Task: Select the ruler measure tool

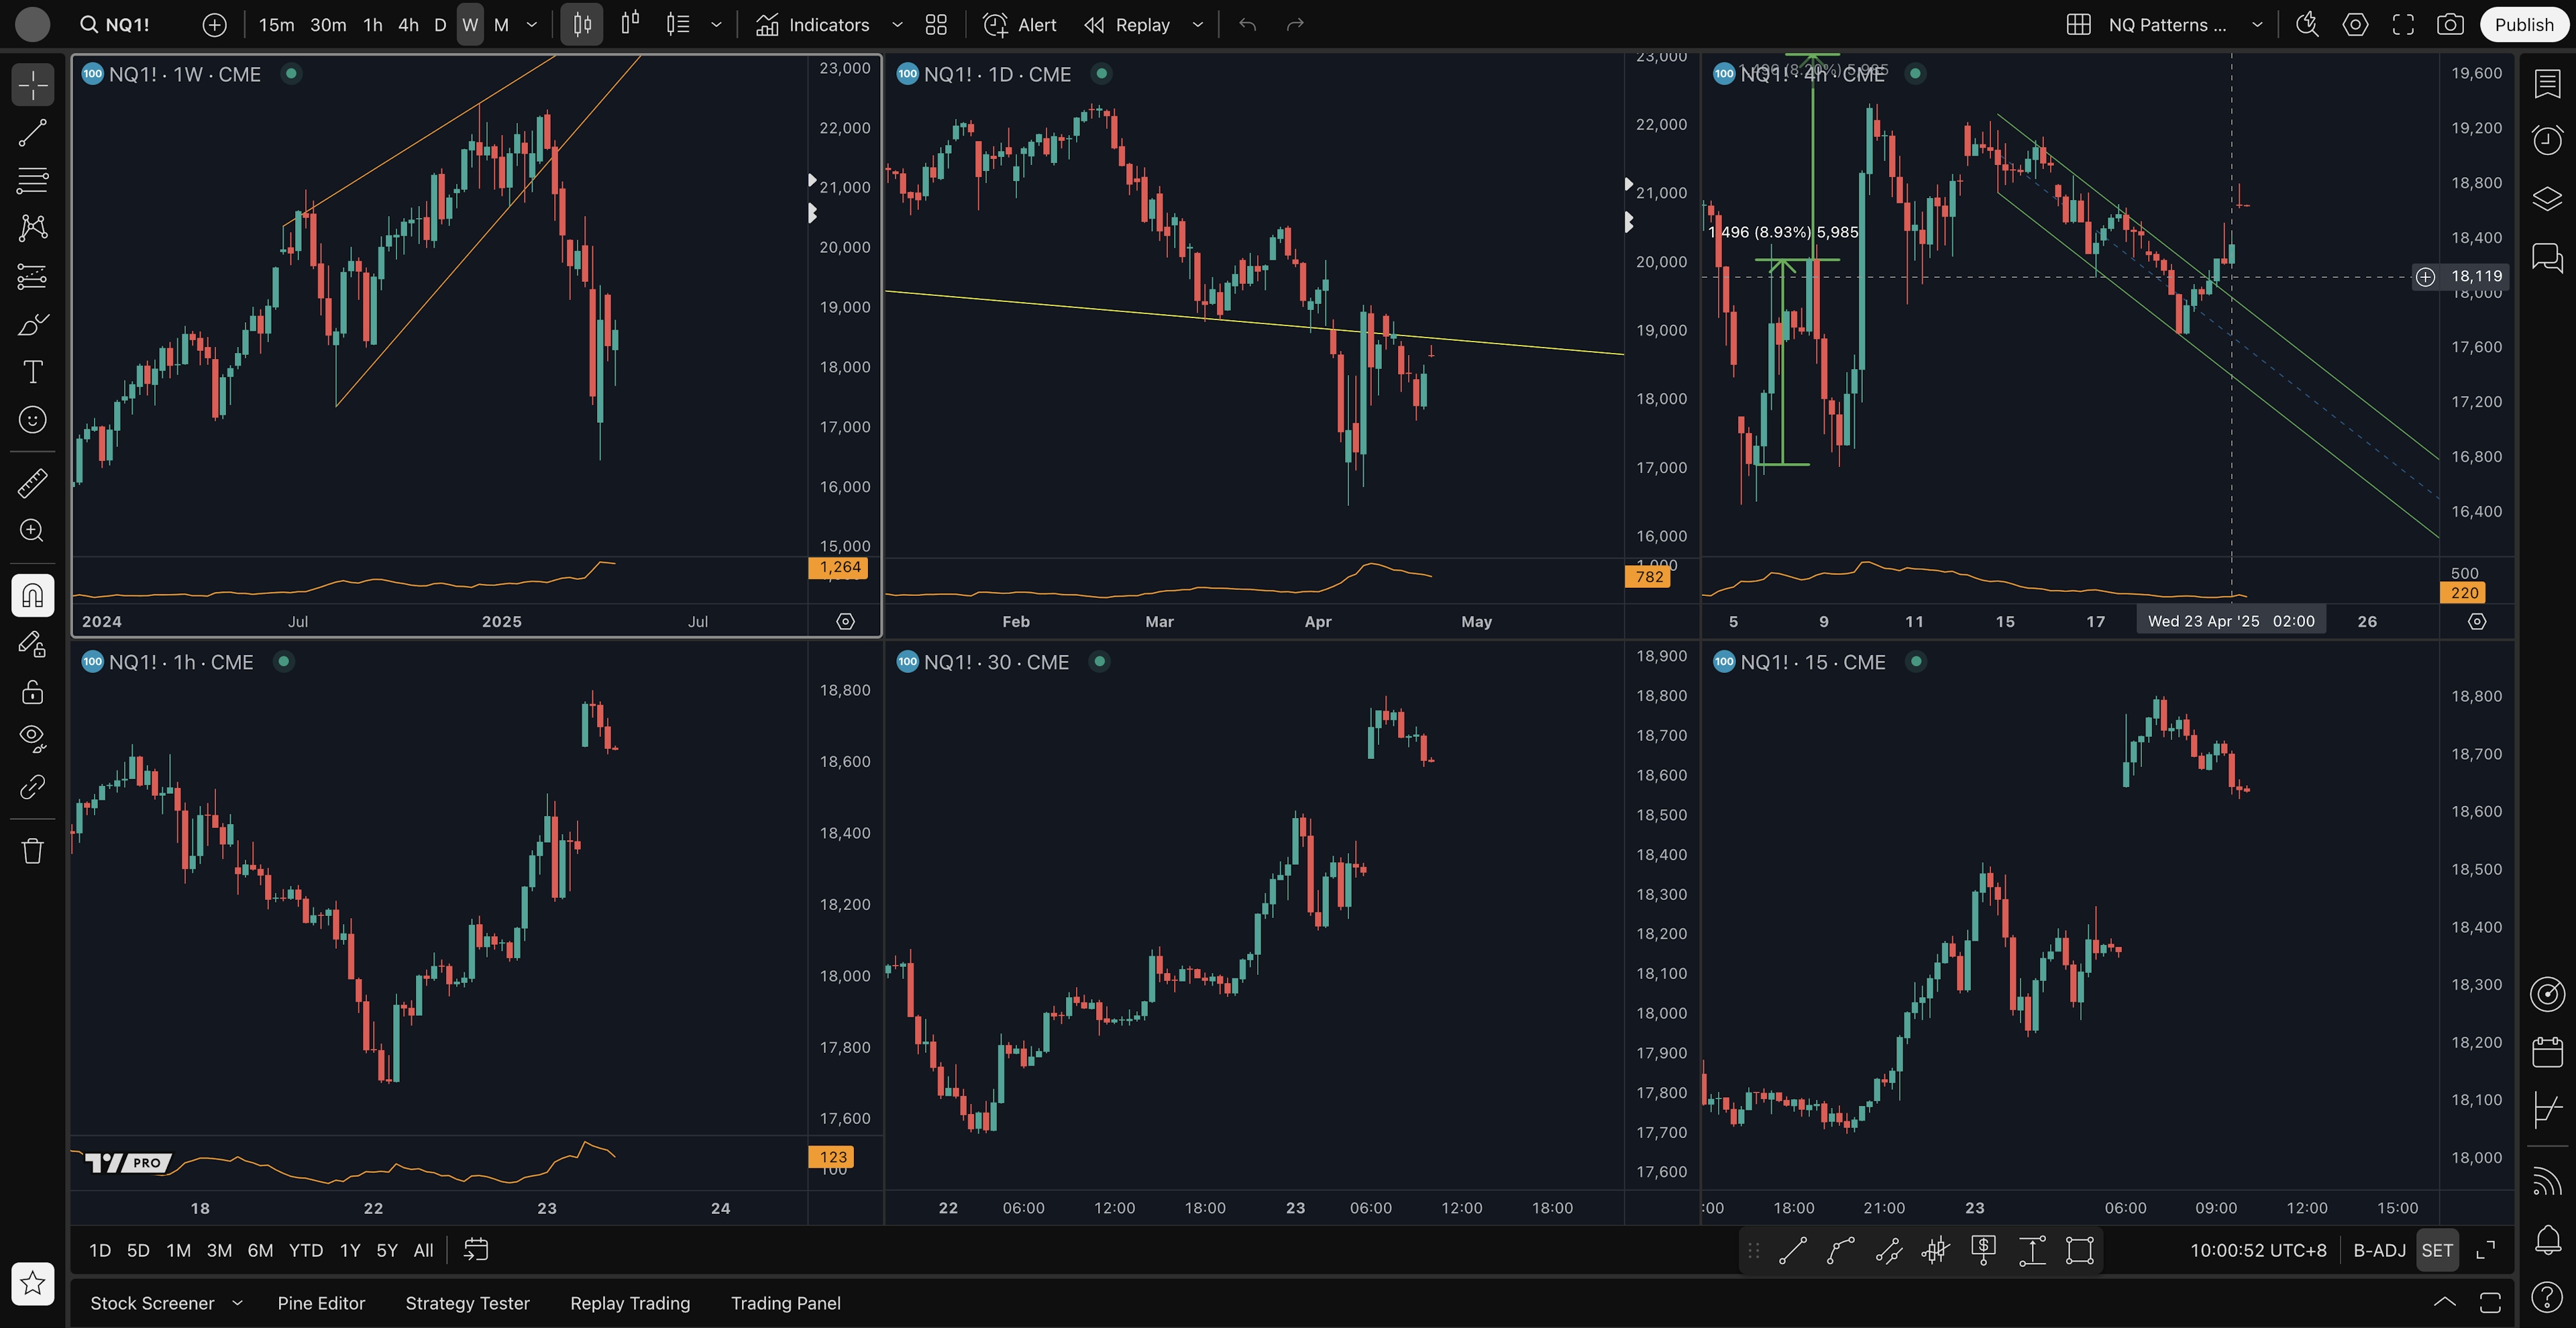Action: (x=32, y=483)
